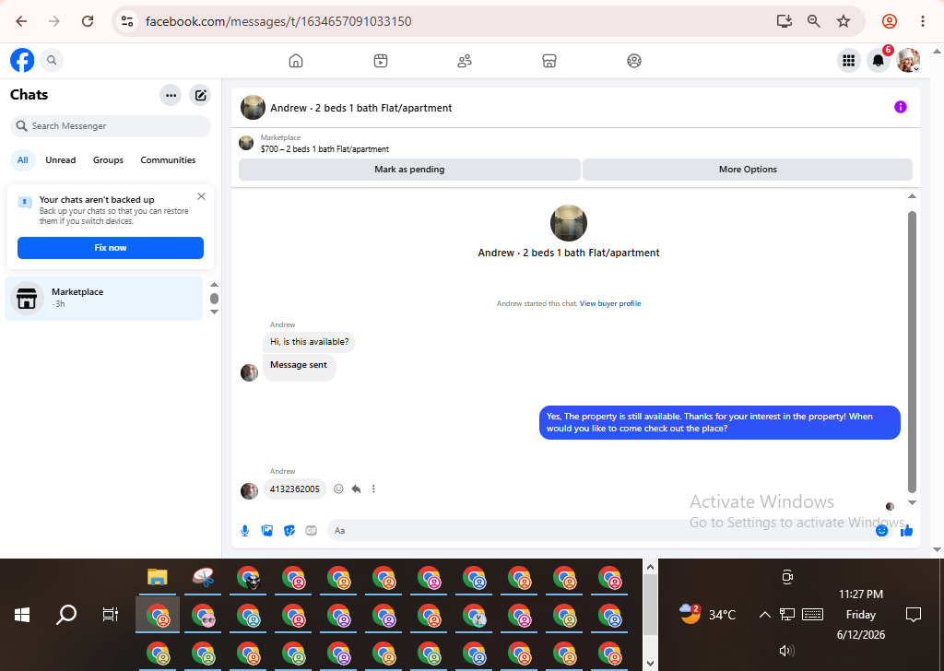
Task: Open the Windows notification center
Action: 914,615
